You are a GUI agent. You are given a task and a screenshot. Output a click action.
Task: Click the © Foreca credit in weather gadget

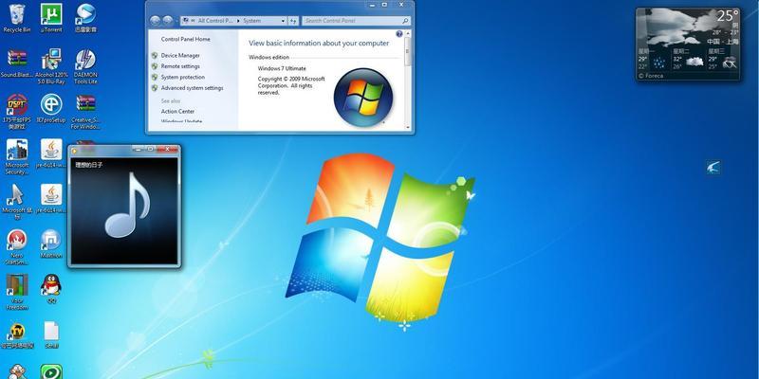coord(651,76)
